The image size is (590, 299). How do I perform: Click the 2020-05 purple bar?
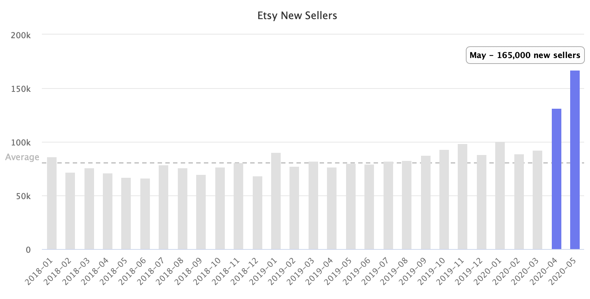tap(575, 160)
